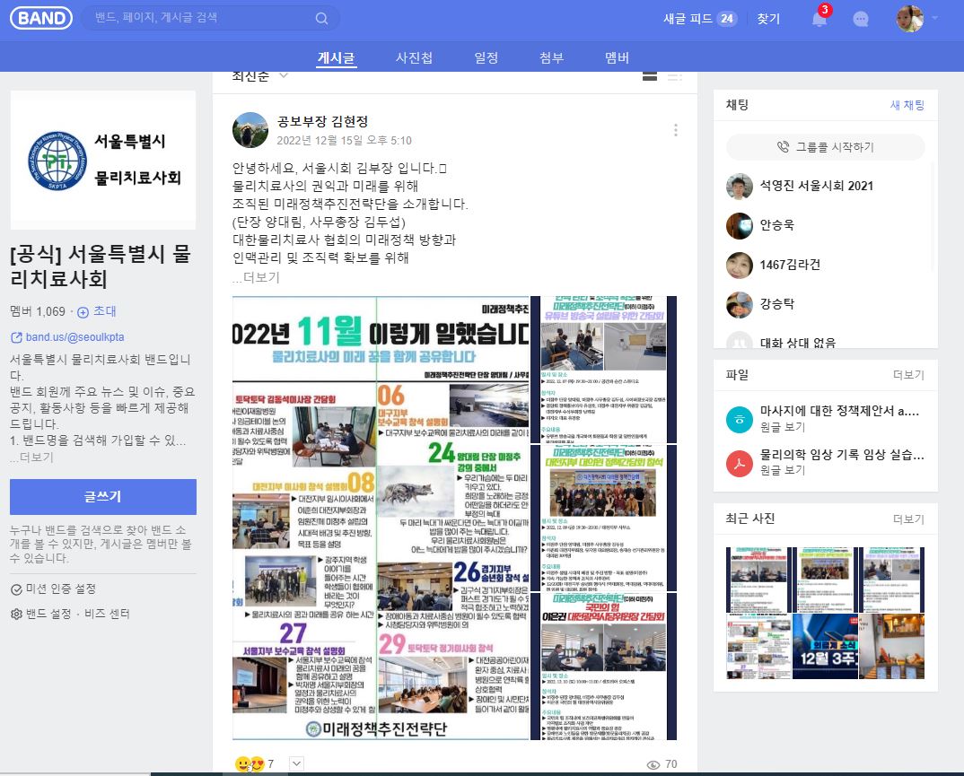Select the list view layout icon

point(675,77)
